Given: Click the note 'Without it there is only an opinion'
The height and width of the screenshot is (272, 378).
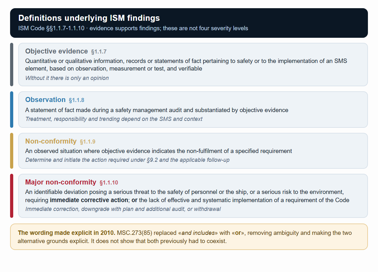Looking at the screenshot, I should 67,78.
